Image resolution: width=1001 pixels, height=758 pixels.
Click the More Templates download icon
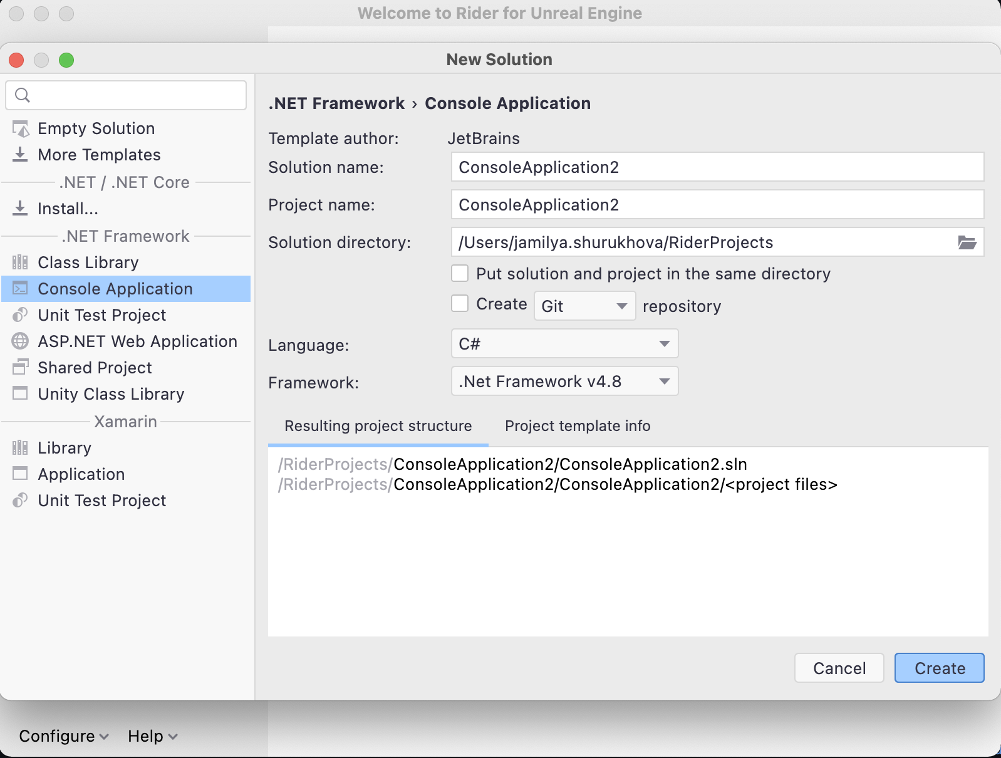click(21, 155)
